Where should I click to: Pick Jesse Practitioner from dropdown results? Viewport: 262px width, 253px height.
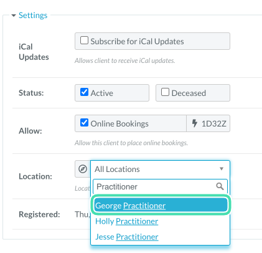click(127, 237)
